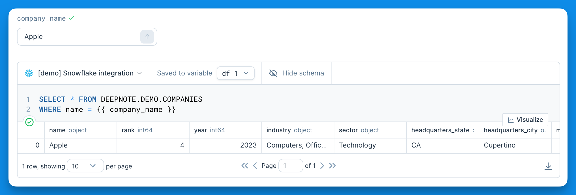
Task: Change rows per page dropdown
Action: [x=85, y=166]
